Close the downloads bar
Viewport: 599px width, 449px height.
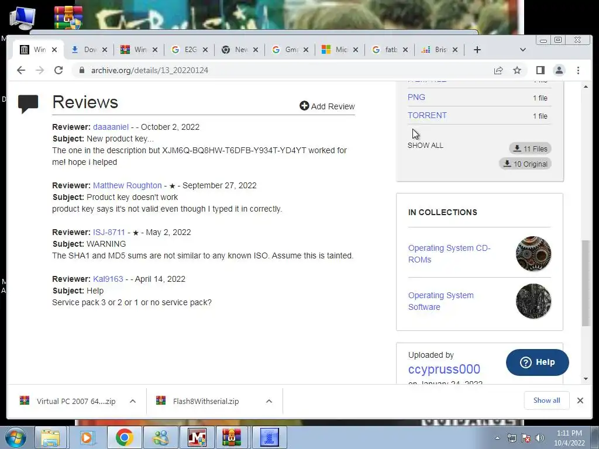(x=580, y=400)
